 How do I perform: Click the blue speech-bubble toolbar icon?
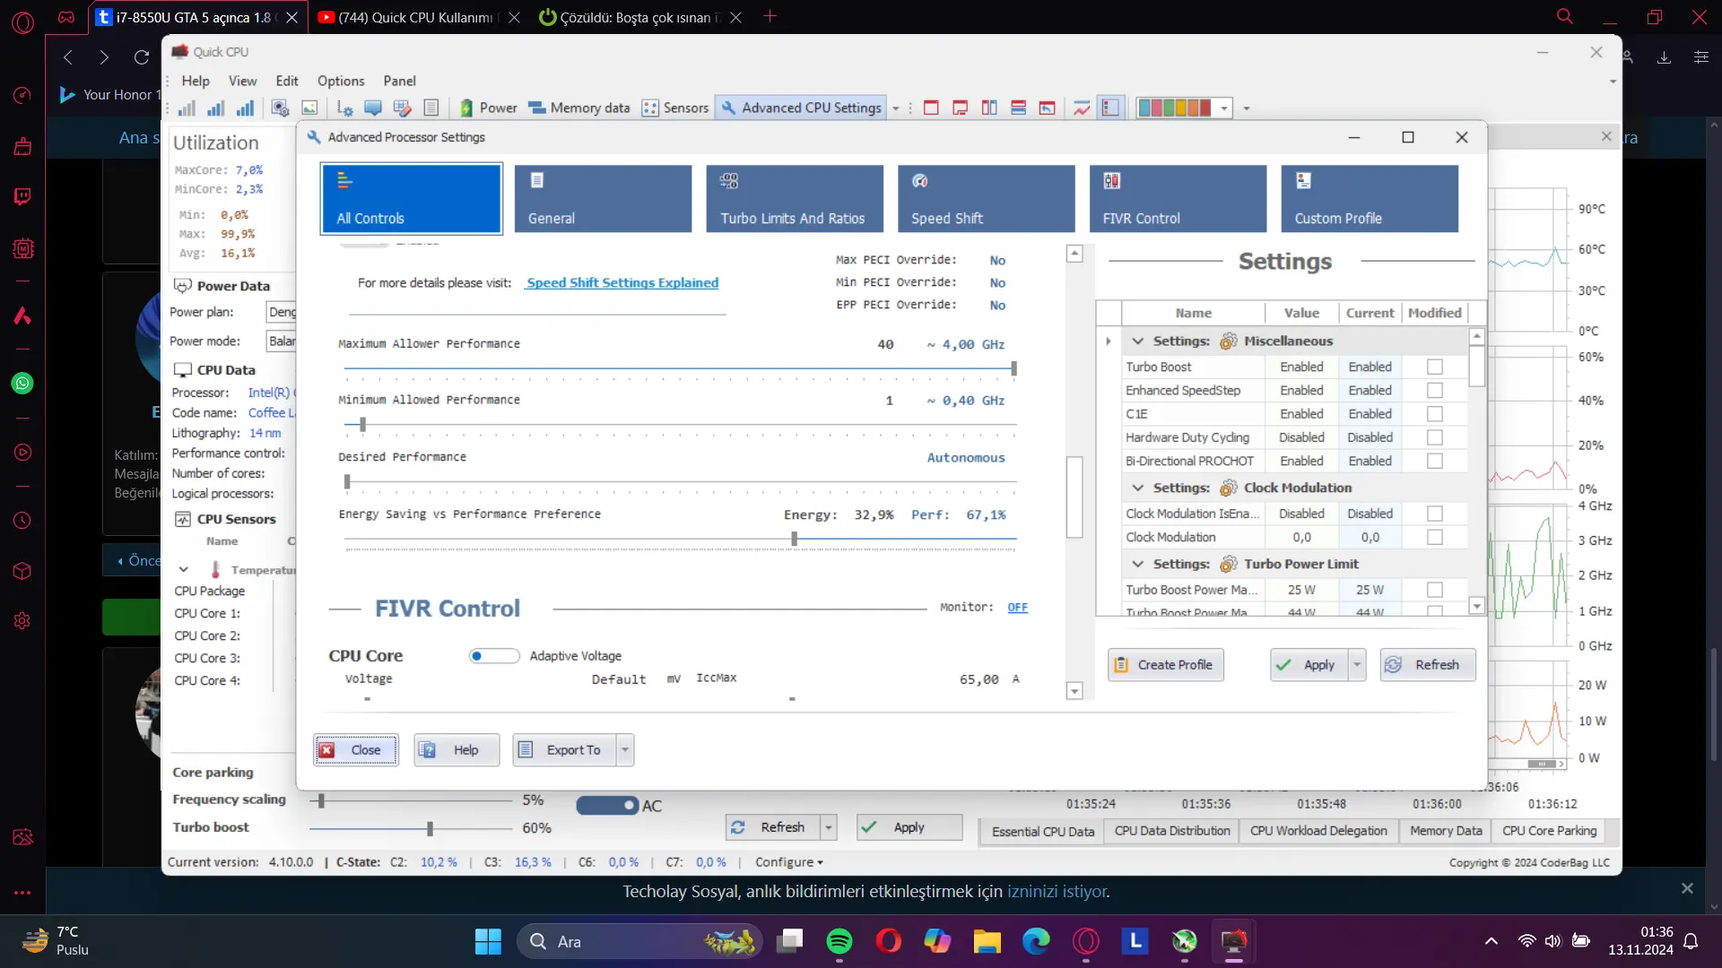tap(373, 108)
